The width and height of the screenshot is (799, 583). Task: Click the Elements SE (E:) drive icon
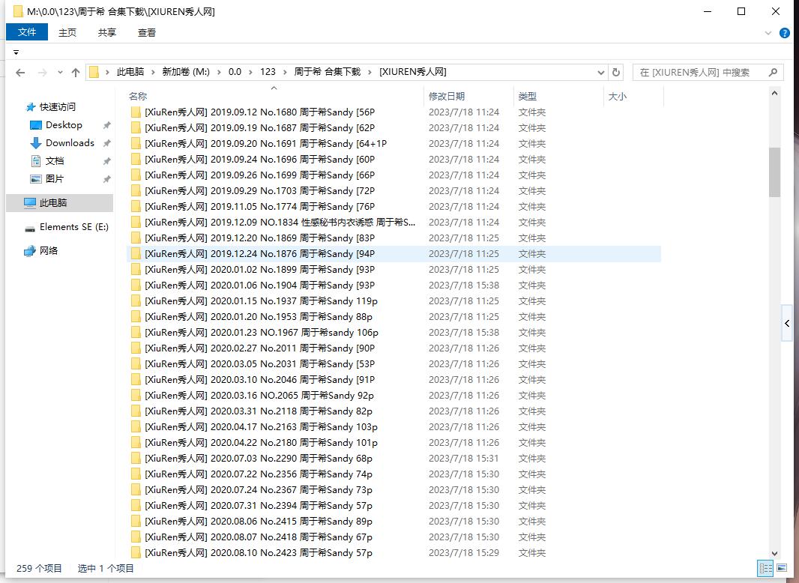(30, 228)
